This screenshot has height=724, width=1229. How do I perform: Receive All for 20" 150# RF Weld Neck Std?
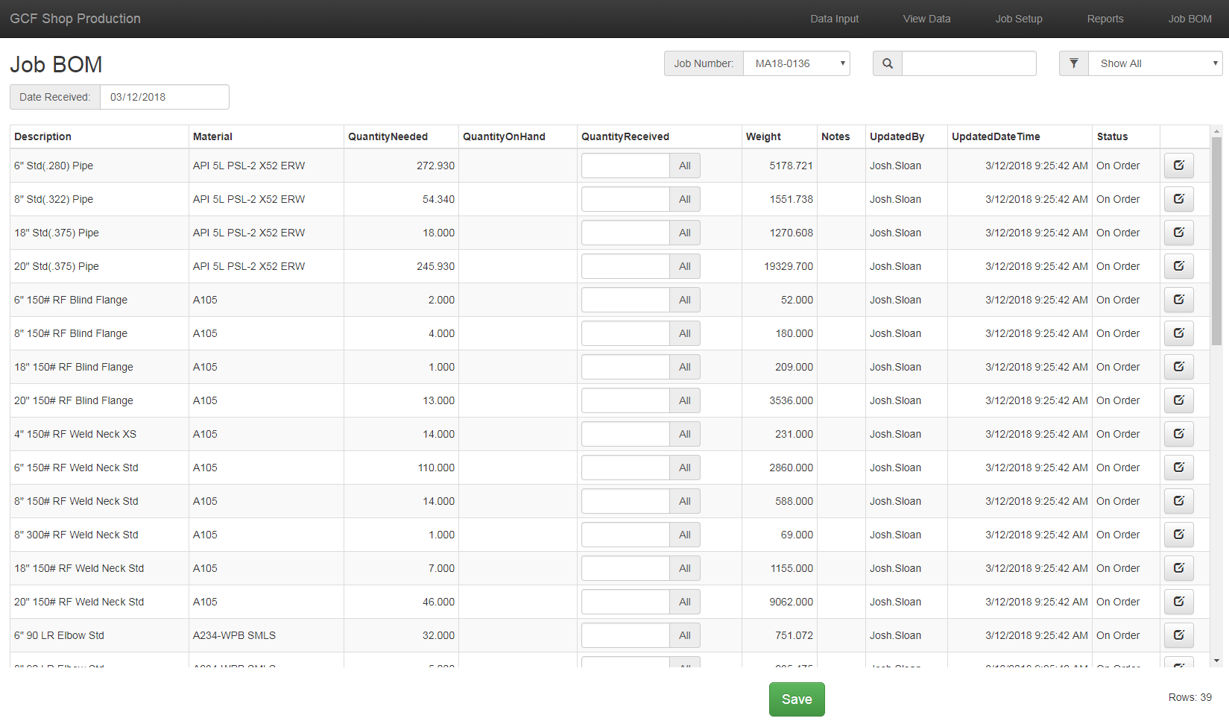tap(684, 602)
